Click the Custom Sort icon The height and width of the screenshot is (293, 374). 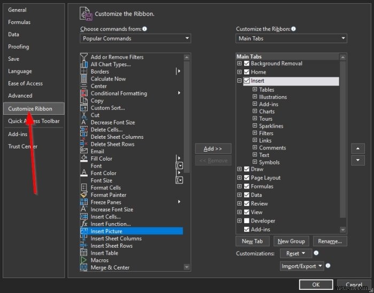click(x=84, y=108)
